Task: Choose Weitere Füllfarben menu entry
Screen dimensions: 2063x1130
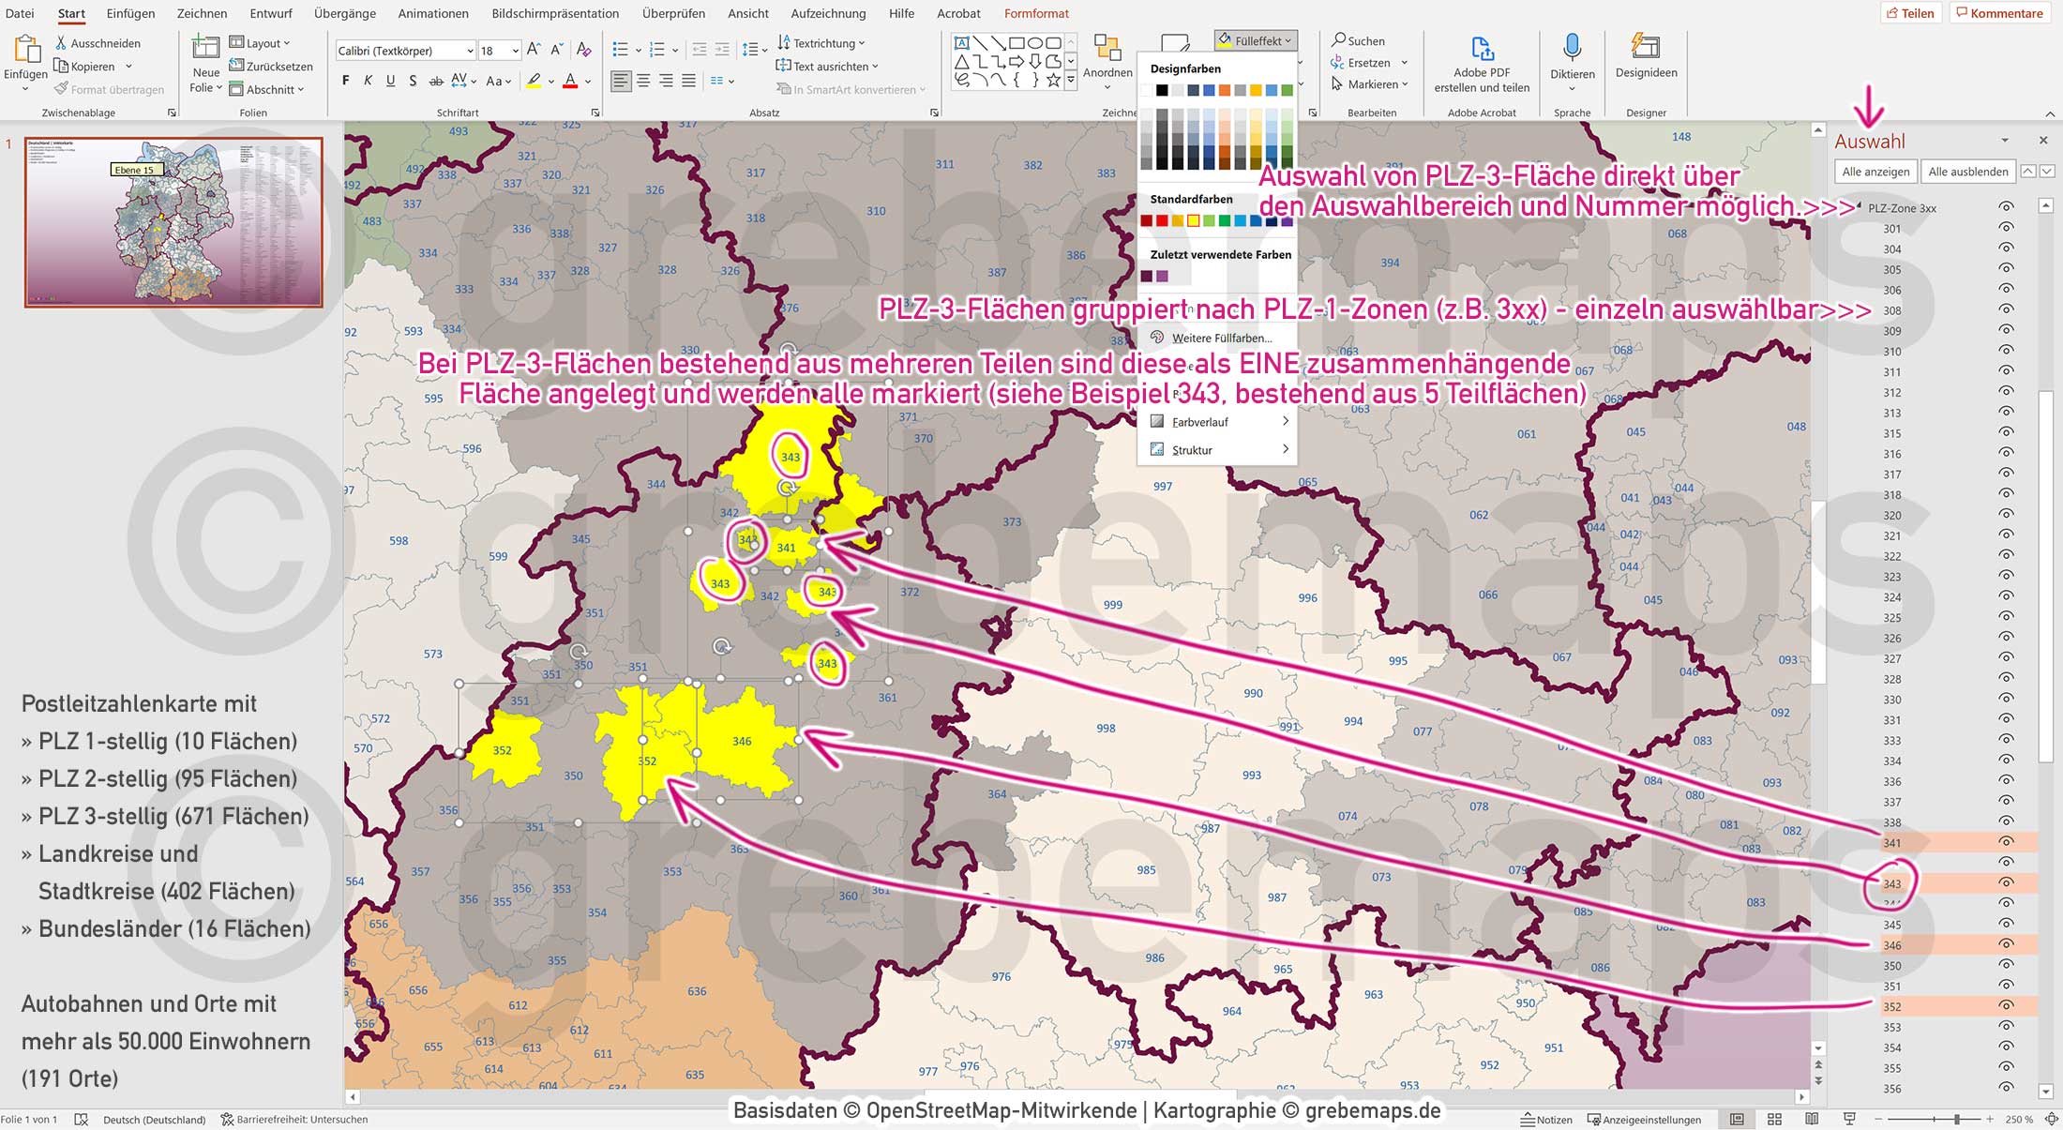Action: point(1221,338)
